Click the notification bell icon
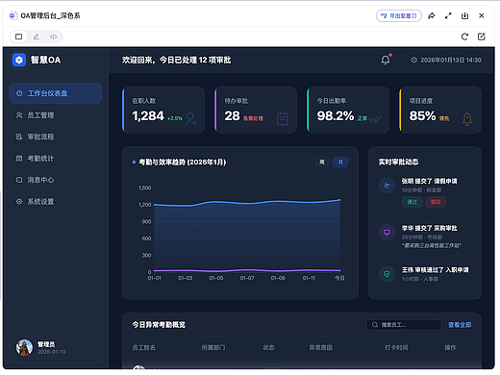Screen dimensions: 500x375 tap(386, 60)
